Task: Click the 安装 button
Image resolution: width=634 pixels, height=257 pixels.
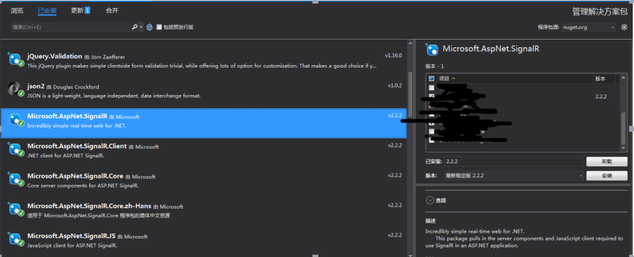Action: [x=607, y=176]
